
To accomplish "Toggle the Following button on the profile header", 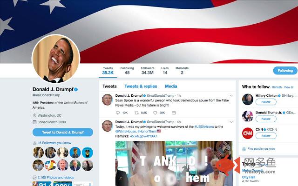I will pyautogui.click(x=285, y=71).
